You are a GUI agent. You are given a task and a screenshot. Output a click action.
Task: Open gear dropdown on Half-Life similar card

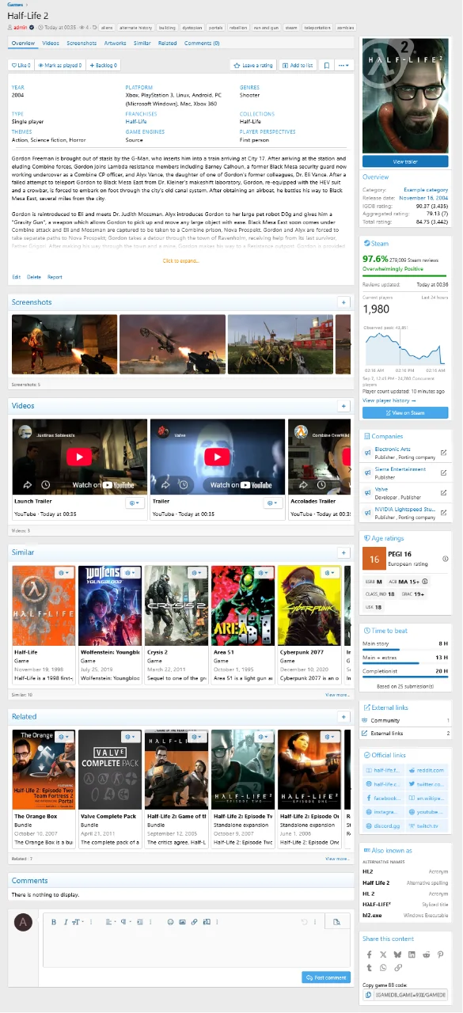(x=65, y=572)
